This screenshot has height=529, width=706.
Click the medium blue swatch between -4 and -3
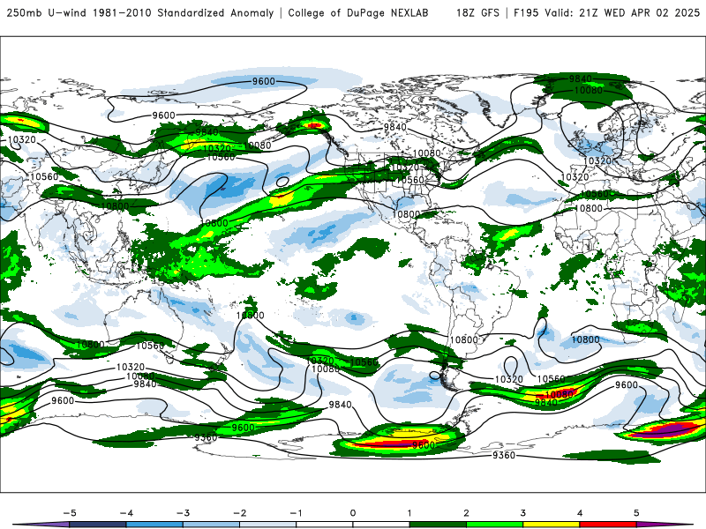[x=154, y=525]
